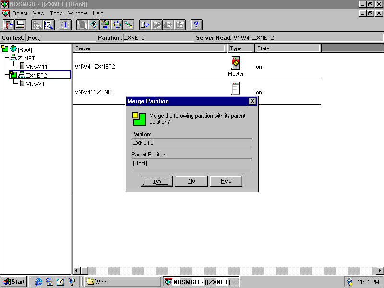Click the Master replica server icon
Screen dimensions: 384x288
tap(236, 63)
